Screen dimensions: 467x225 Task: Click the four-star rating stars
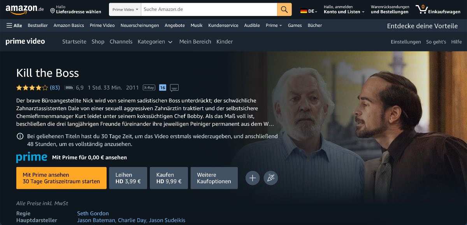pos(32,88)
